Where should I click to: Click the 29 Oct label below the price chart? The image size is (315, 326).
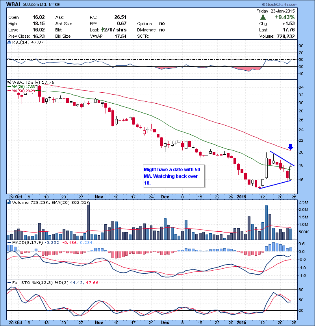[x=15, y=197]
